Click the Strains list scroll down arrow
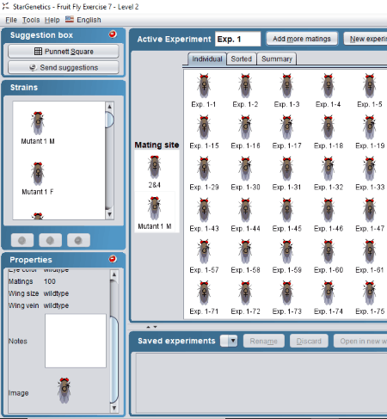This screenshot has width=387, height=419. tap(109, 214)
